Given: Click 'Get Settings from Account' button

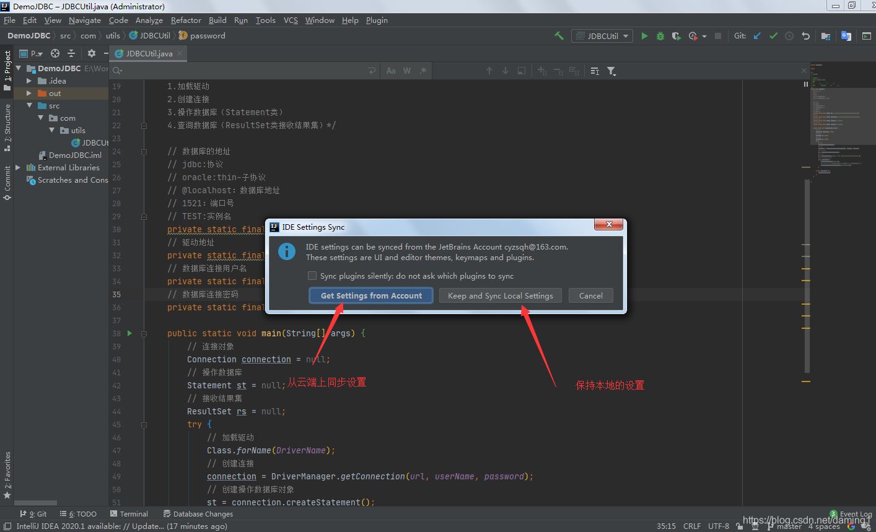Looking at the screenshot, I should click(371, 296).
